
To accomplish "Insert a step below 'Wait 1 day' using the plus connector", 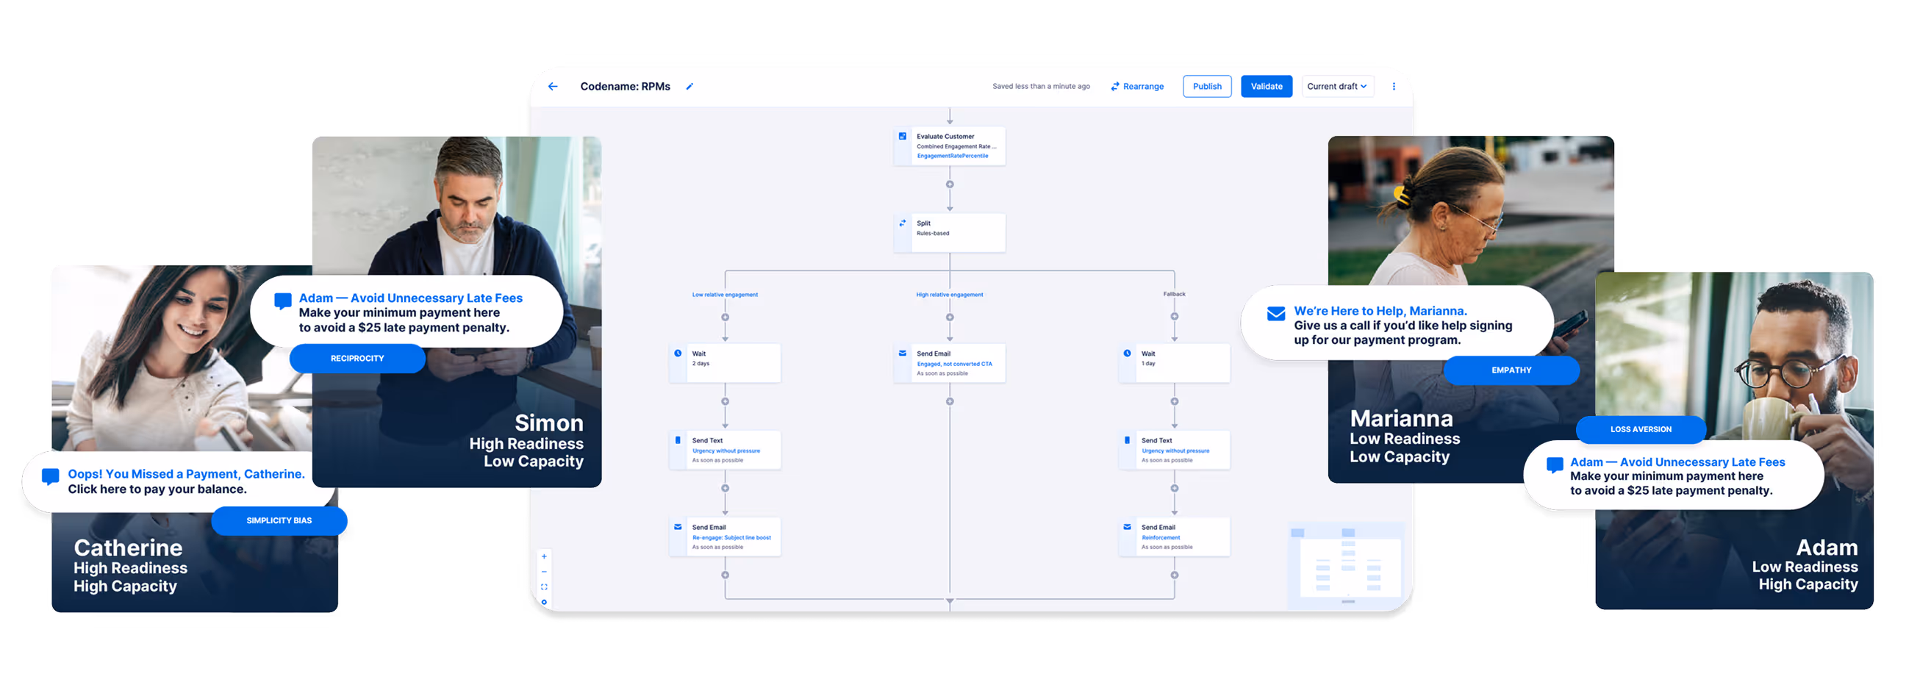I will pos(1174,401).
